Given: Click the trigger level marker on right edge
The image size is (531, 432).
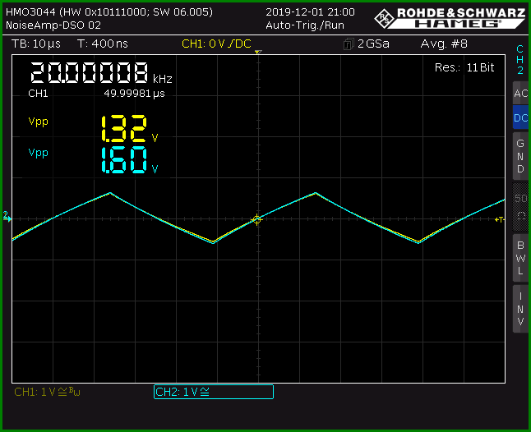Looking at the screenshot, I should pyautogui.click(x=500, y=219).
